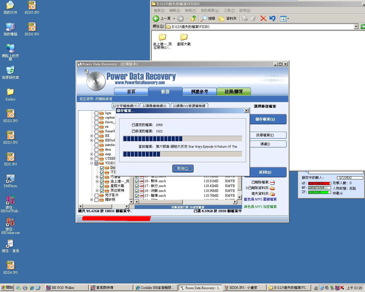Open the 搜尋 search pane in Explorer
The image size is (365, 292).
(208, 19)
